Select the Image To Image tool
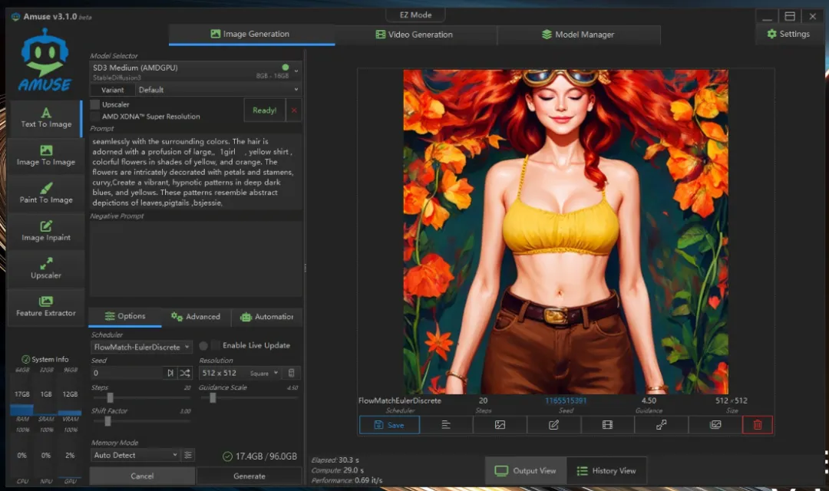 46,156
